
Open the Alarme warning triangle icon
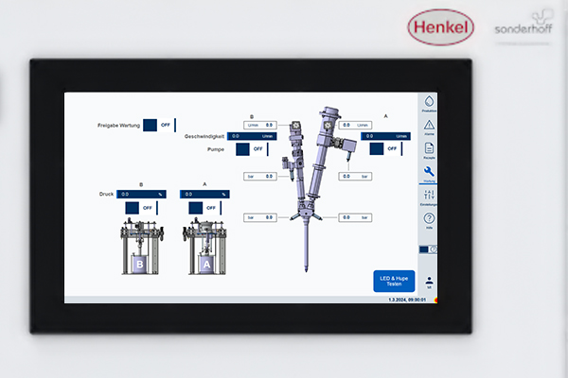click(x=429, y=126)
